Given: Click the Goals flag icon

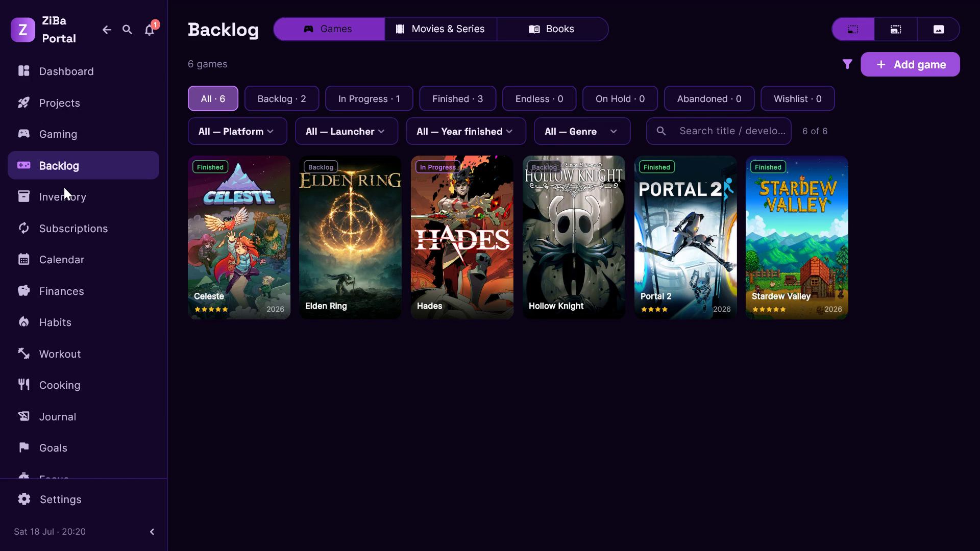Looking at the screenshot, I should (x=24, y=447).
